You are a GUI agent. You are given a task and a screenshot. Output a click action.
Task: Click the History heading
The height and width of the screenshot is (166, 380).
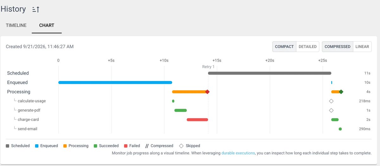click(13, 9)
